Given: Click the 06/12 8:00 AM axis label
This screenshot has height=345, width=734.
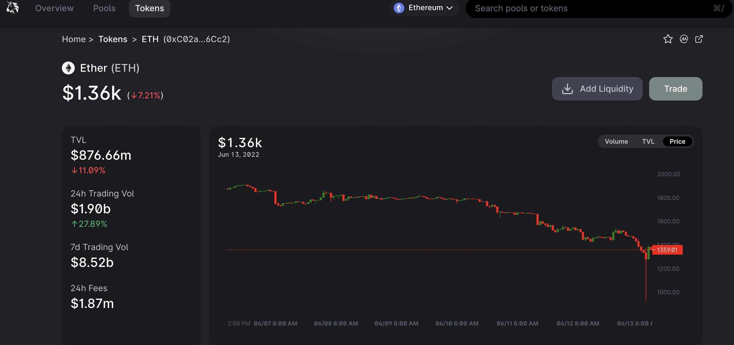Looking at the screenshot, I should tap(578, 323).
